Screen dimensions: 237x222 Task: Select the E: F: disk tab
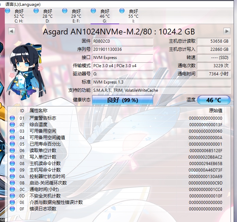click(x=76, y=16)
